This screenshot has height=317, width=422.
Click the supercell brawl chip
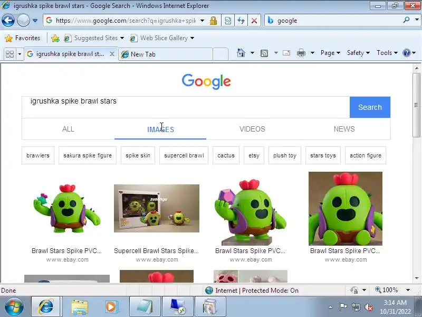[184, 155]
